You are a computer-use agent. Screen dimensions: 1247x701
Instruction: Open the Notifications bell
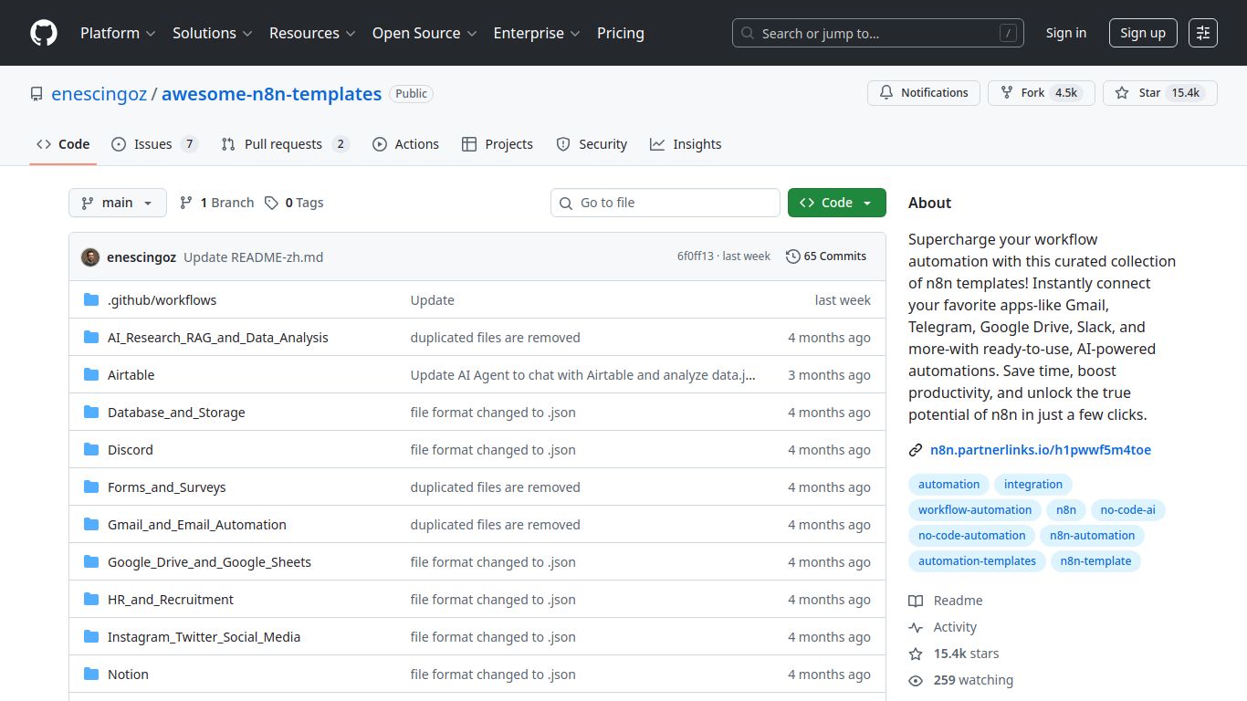tap(885, 92)
